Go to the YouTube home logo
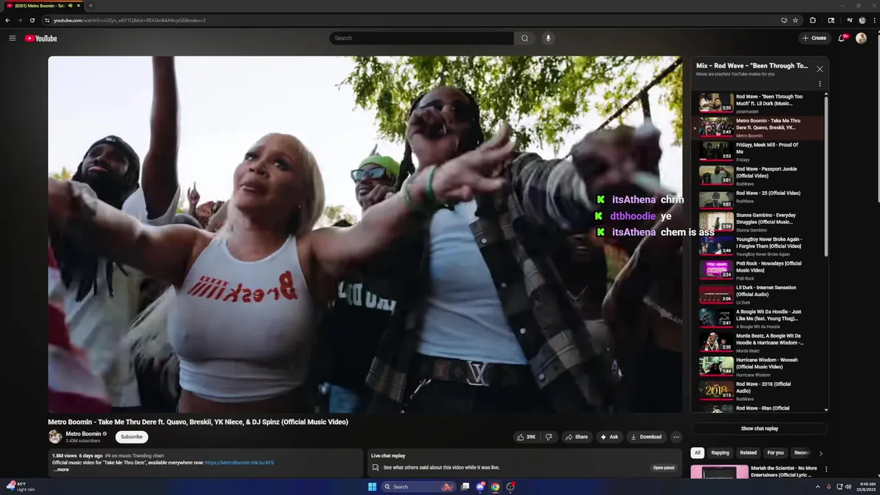 [41, 38]
